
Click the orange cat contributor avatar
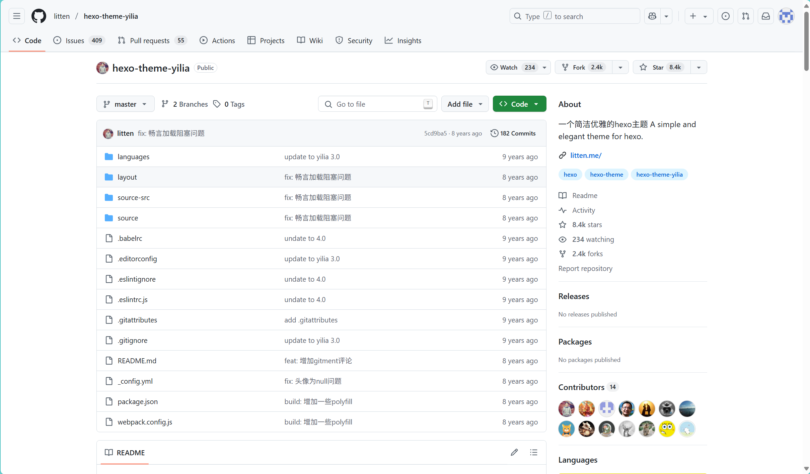567,429
